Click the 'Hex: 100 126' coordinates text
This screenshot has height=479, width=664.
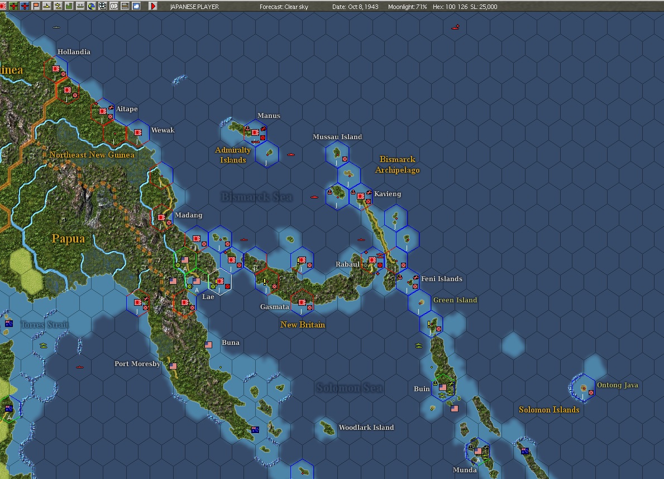click(x=450, y=7)
